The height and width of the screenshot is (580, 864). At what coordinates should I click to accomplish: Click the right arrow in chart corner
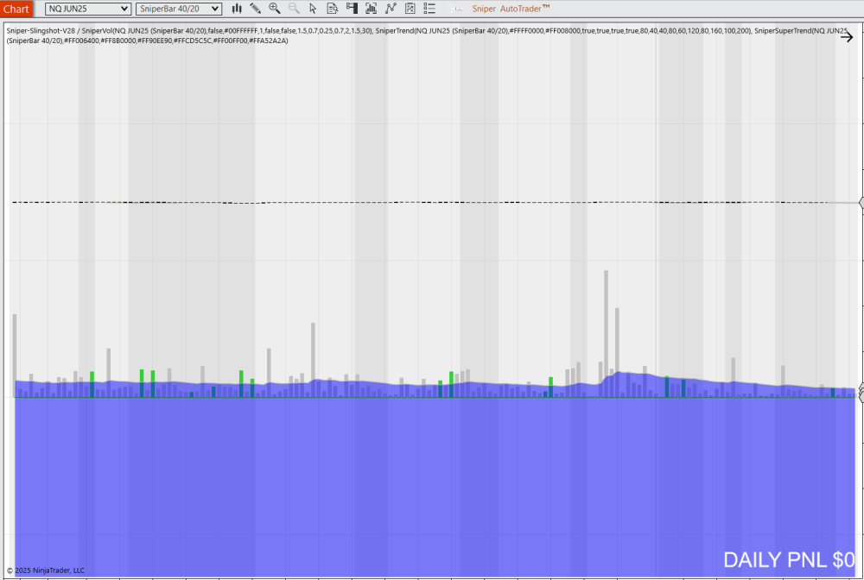[847, 36]
